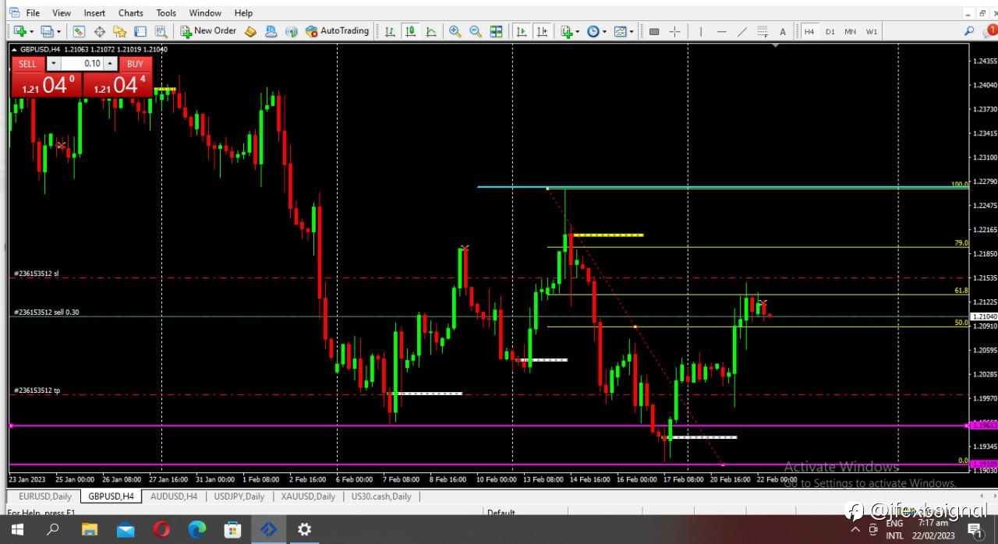Screen dimensions: 998x544
Task: Select the horizontal line tool
Action: click(x=721, y=31)
